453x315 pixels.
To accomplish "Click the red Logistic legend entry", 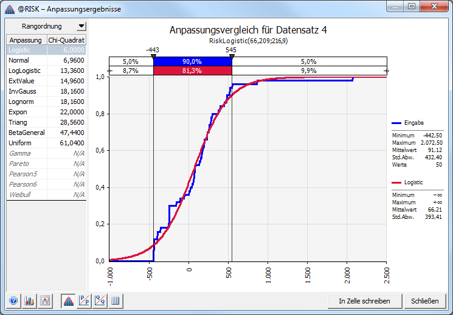I will point(407,182).
